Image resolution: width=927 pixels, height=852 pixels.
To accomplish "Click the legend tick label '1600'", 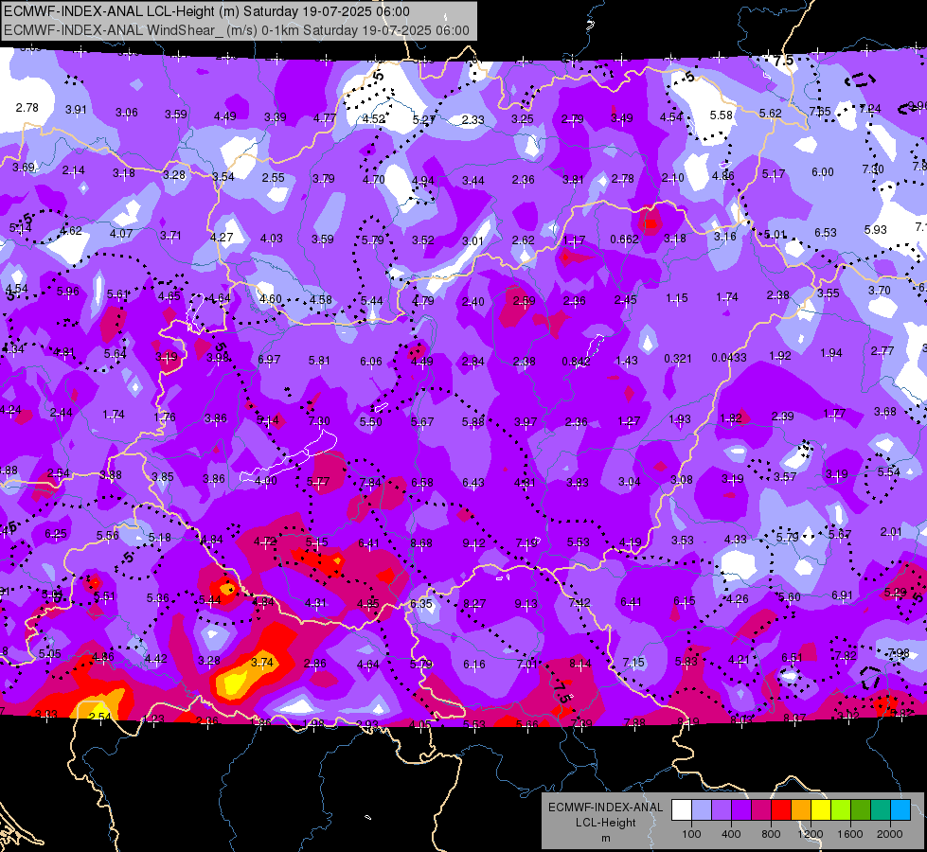I will pyautogui.click(x=850, y=834).
